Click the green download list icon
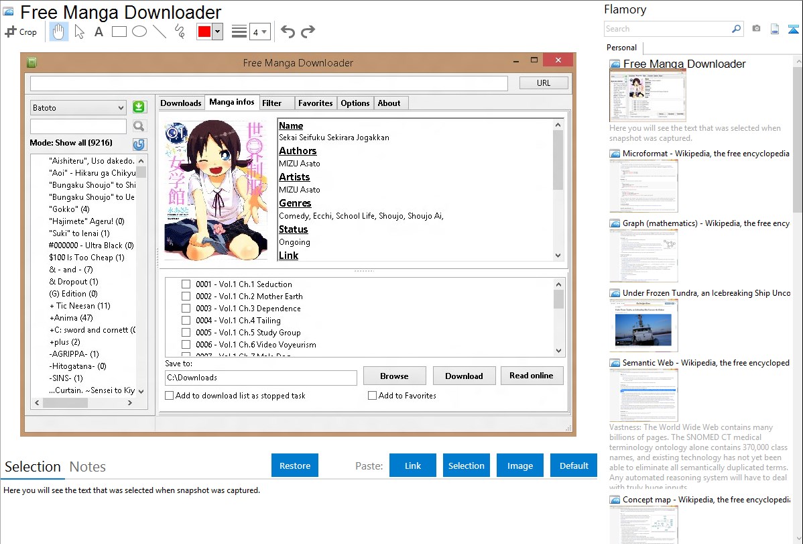 [139, 107]
